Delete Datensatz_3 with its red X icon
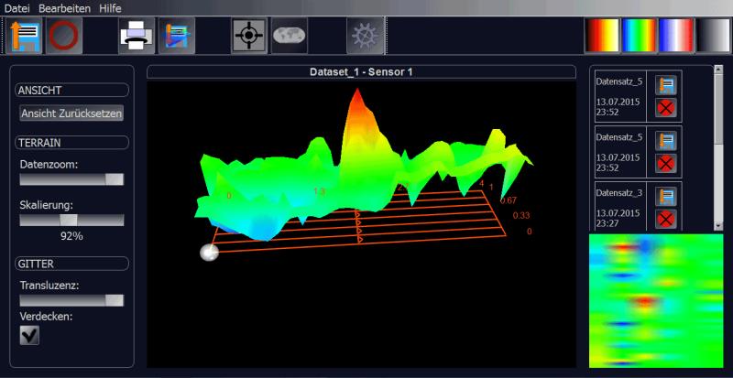Image resolution: width=733 pixels, height=378 pixels. coord(666,218)
